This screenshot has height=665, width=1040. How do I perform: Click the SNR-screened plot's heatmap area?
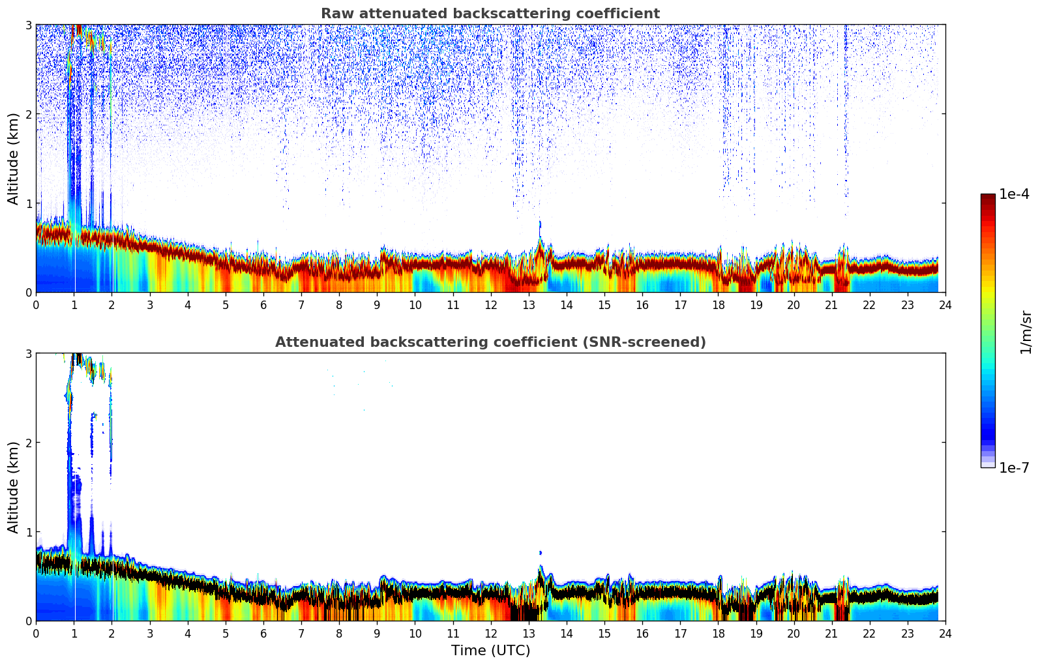[490, 487]
